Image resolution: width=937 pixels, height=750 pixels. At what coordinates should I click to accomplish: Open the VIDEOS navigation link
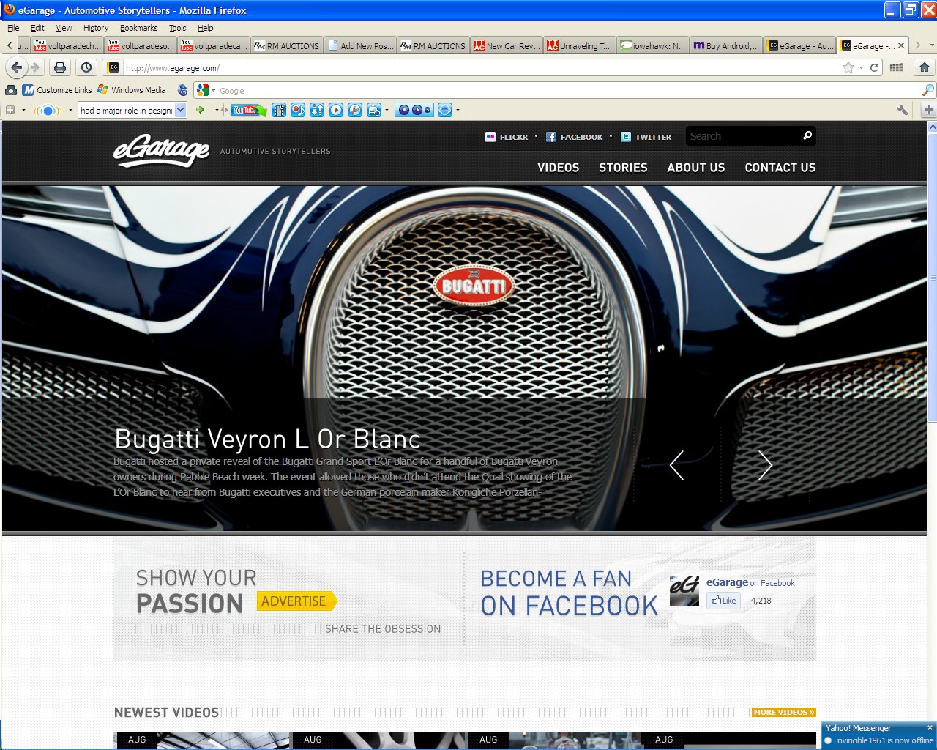559,168
